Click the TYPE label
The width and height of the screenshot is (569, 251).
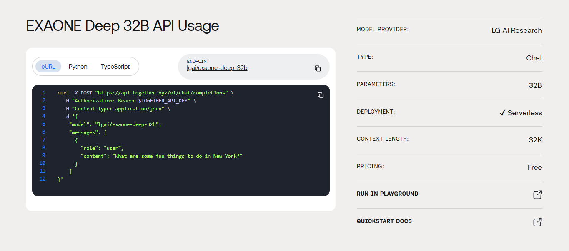point(365,57)
